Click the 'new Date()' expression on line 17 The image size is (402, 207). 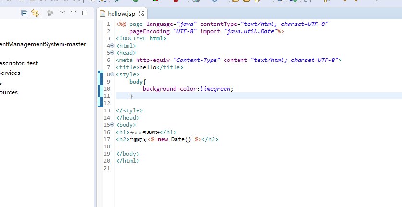coord(175,139)
